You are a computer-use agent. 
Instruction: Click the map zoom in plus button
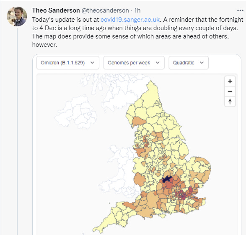coord(230,81)
